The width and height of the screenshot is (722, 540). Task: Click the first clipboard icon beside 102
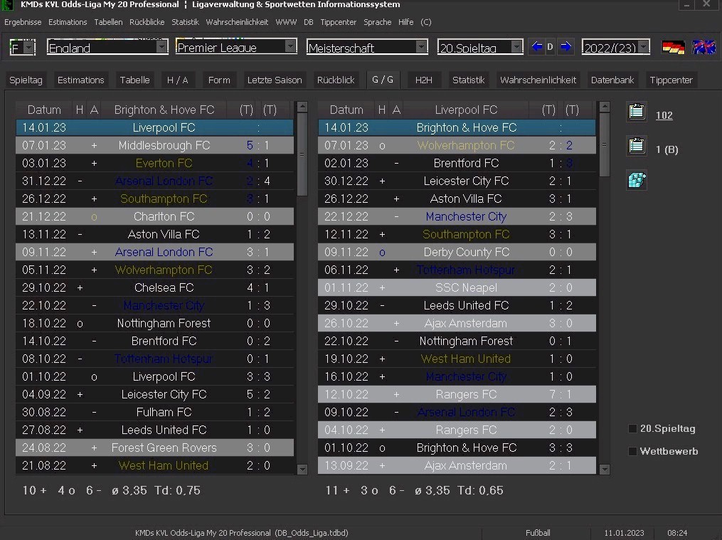coord(637,112)
